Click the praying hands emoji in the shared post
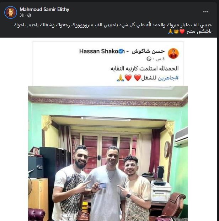Screen dimensions: 219x221 [121, 78]
